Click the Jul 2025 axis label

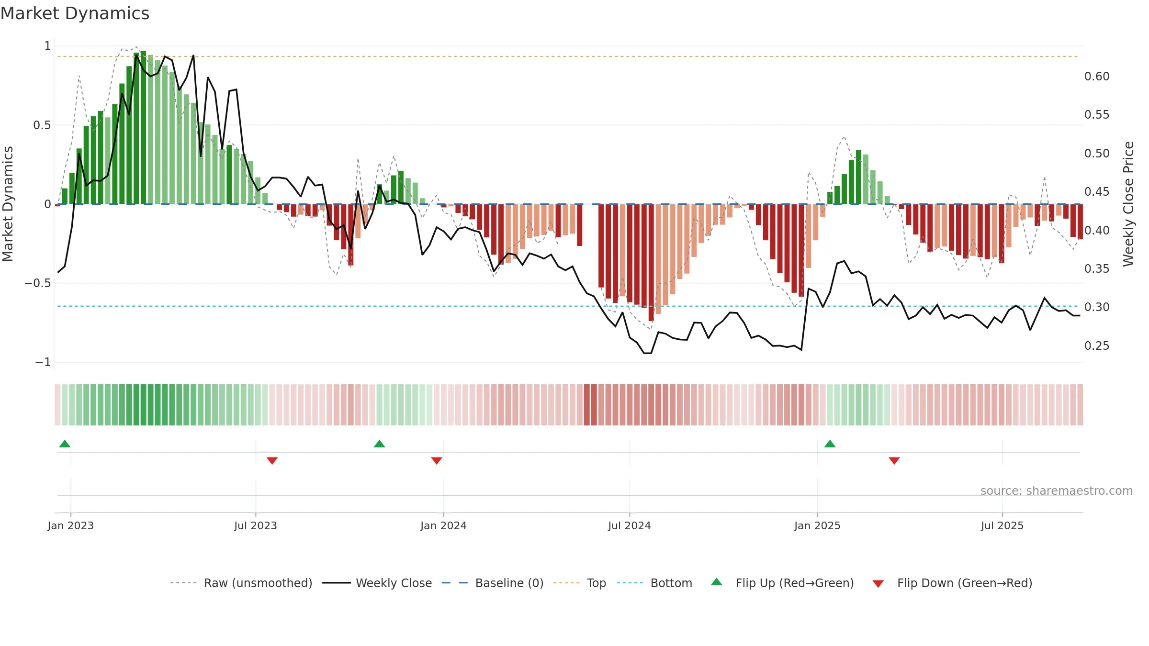1002,525
